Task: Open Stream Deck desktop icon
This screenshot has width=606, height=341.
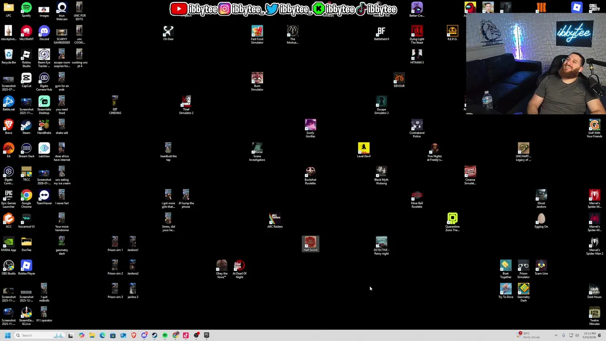Action: (x=26, y=150)
